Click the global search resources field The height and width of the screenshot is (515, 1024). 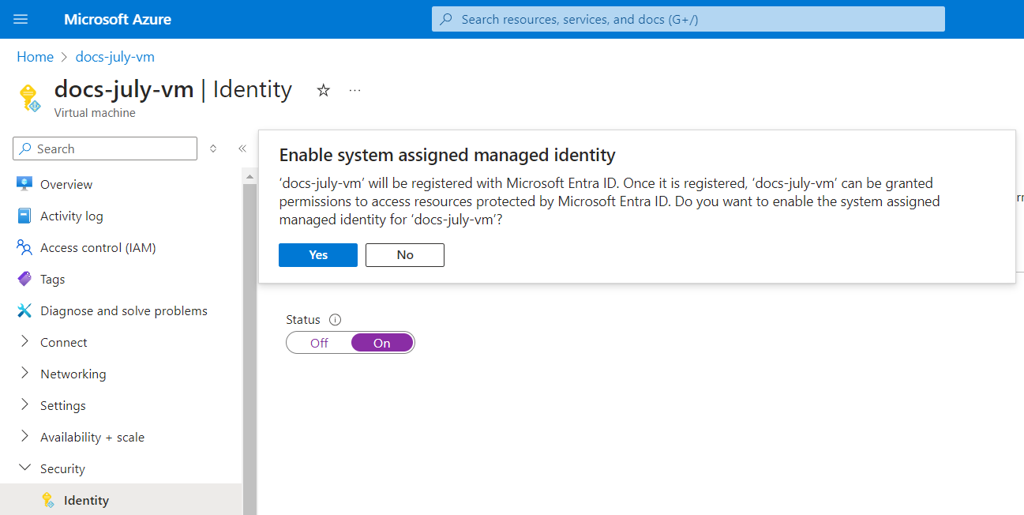[688, 19]
